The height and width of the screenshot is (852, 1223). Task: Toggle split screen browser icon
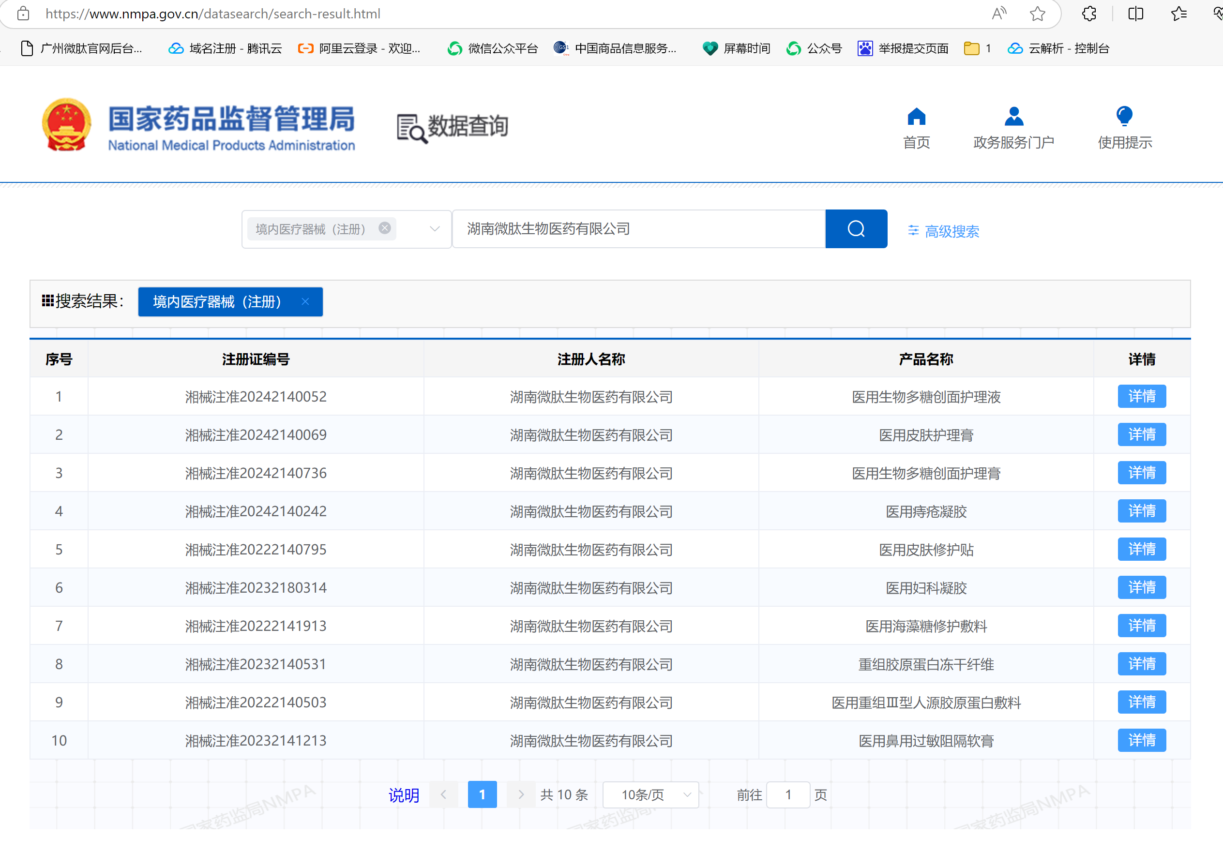click(1135, 14)
